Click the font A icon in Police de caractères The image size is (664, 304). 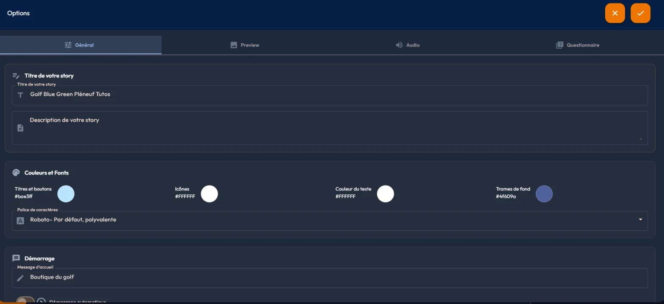tap(20, 221)
